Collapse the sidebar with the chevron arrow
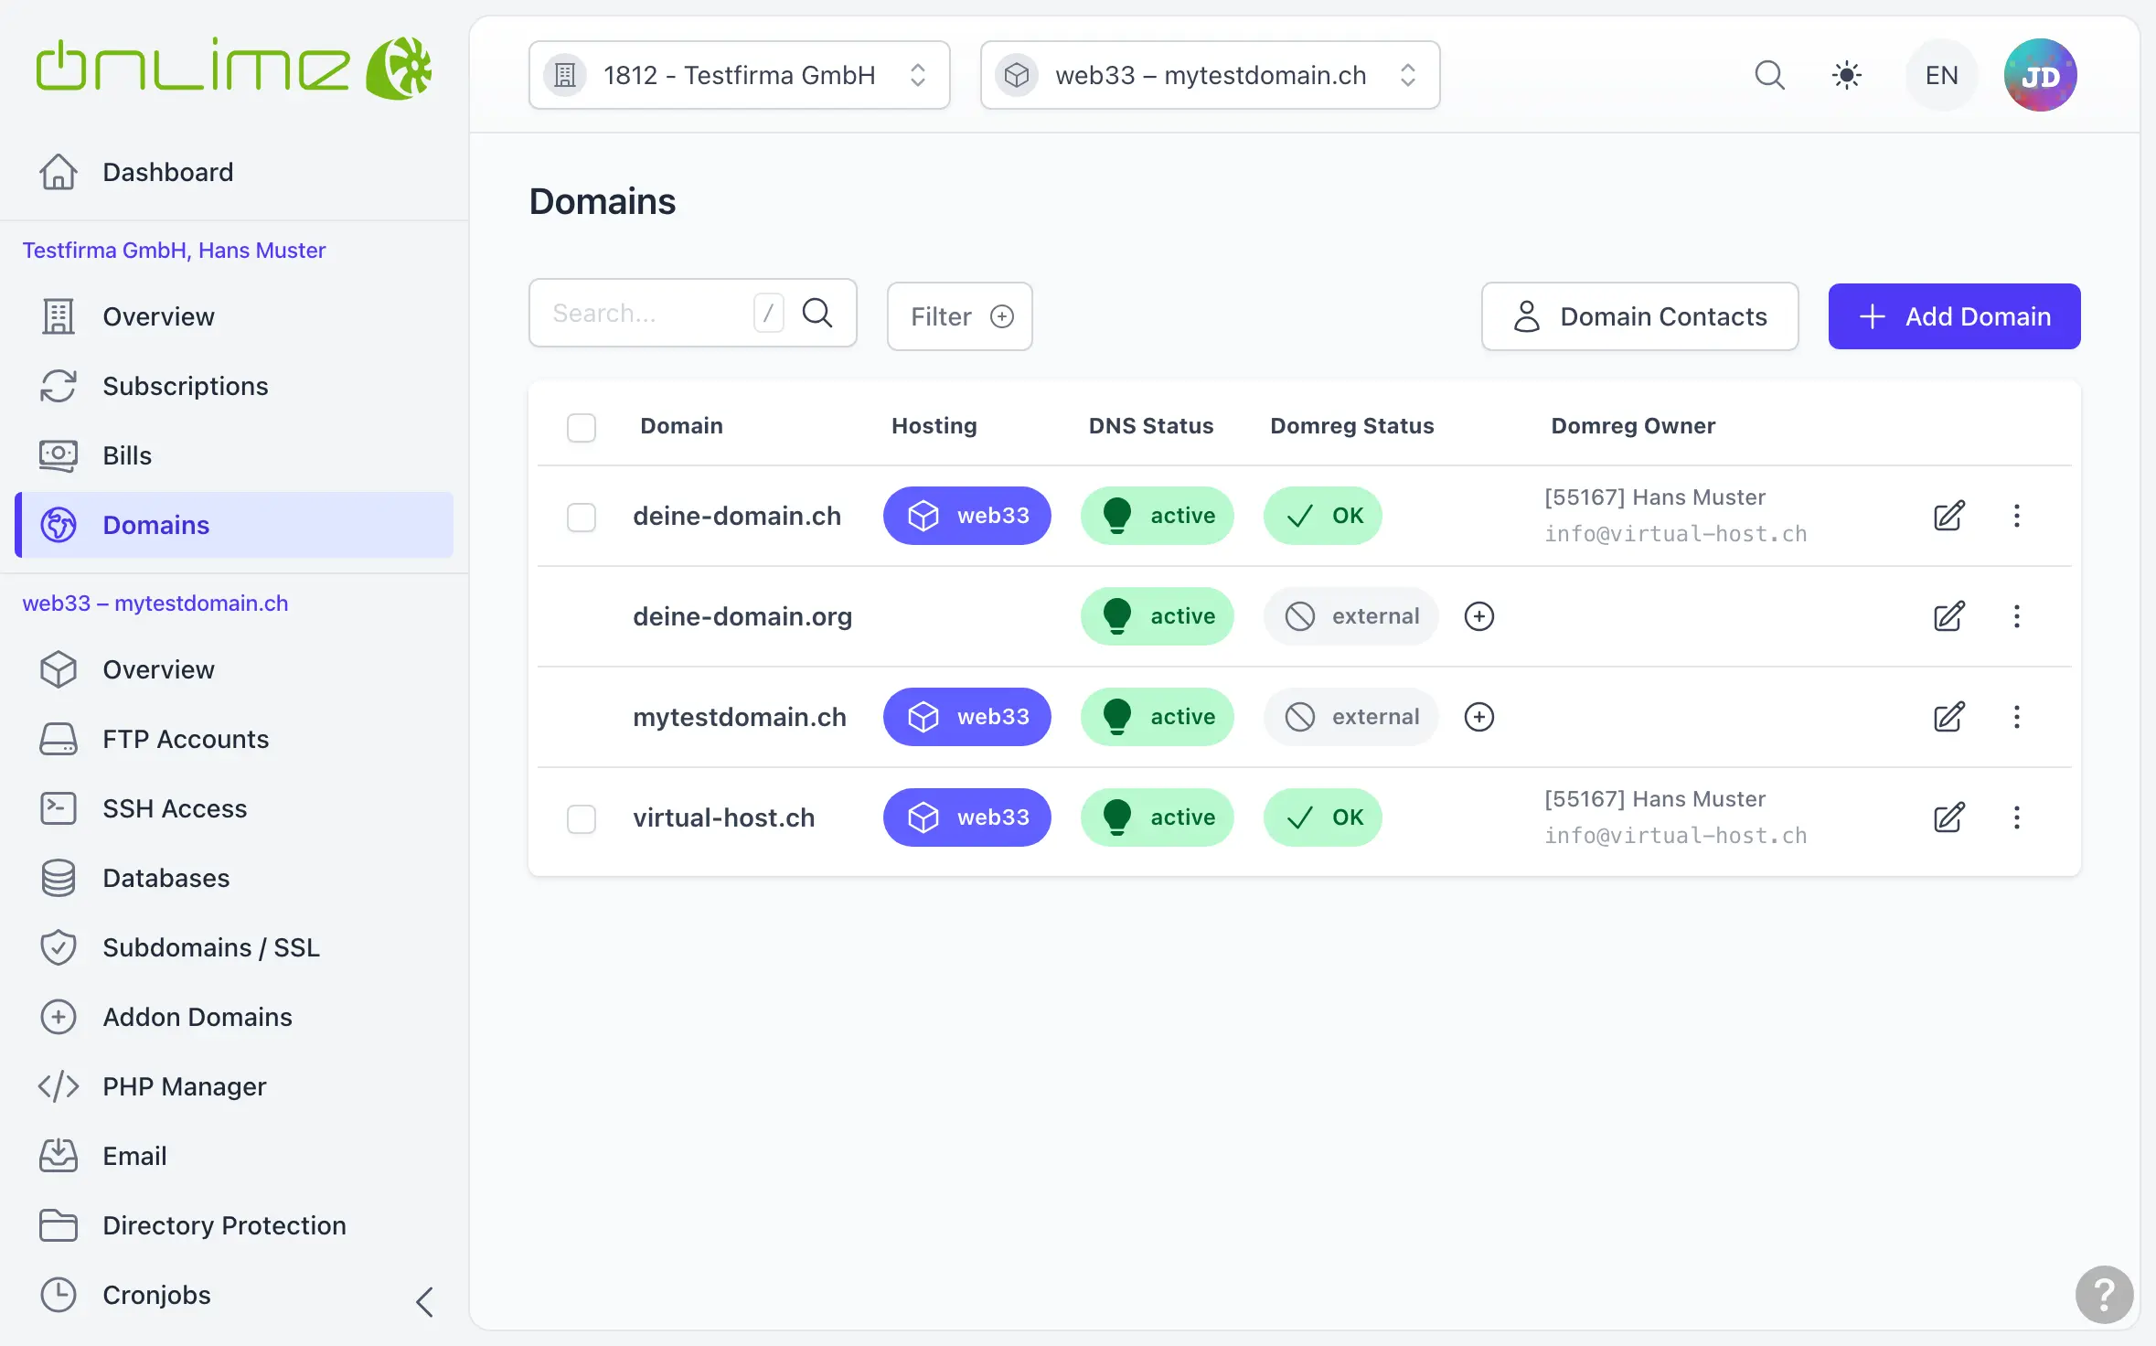The height and width of the screenshot is (1346, 2156). click(x=424, y=1301)
